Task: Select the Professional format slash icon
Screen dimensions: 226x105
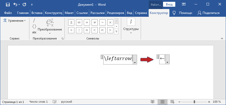Action: coord(34,21)
